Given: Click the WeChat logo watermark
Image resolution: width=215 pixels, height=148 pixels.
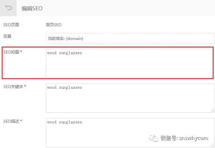Looking at the screenshot, I should pyautogui.click(x=154, y=138).
